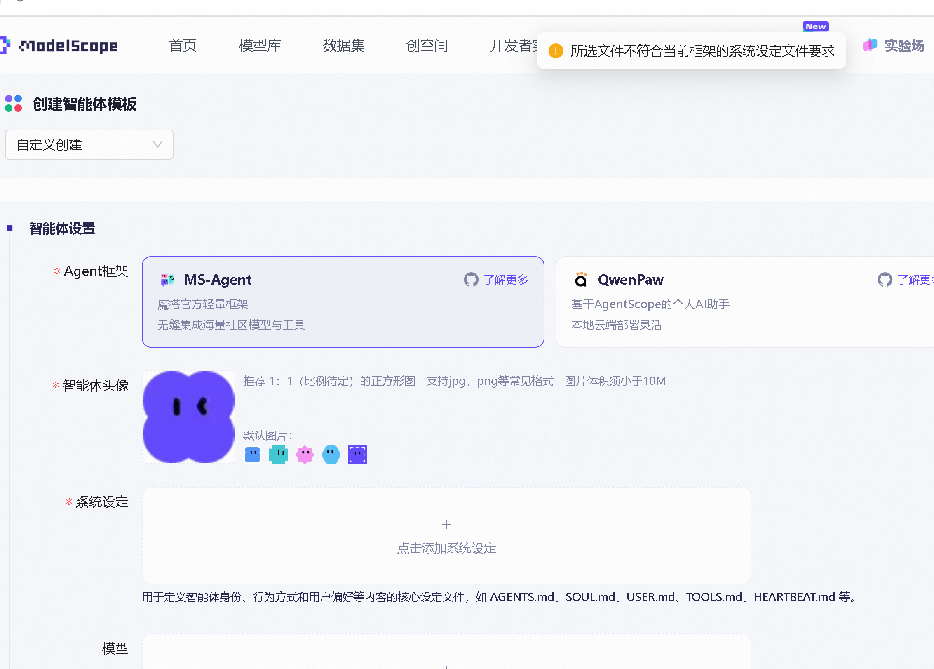Click GitHub icon on QwenPaw card

click(885, 280)
